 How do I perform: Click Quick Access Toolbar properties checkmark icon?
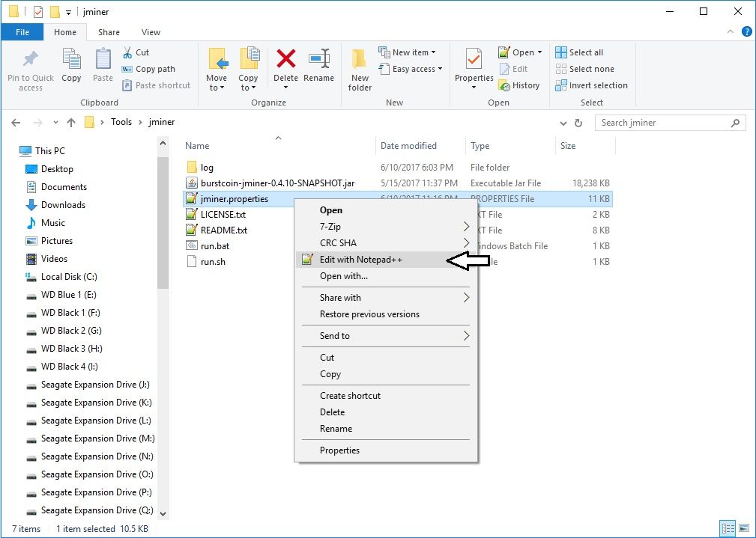(38, 11)
